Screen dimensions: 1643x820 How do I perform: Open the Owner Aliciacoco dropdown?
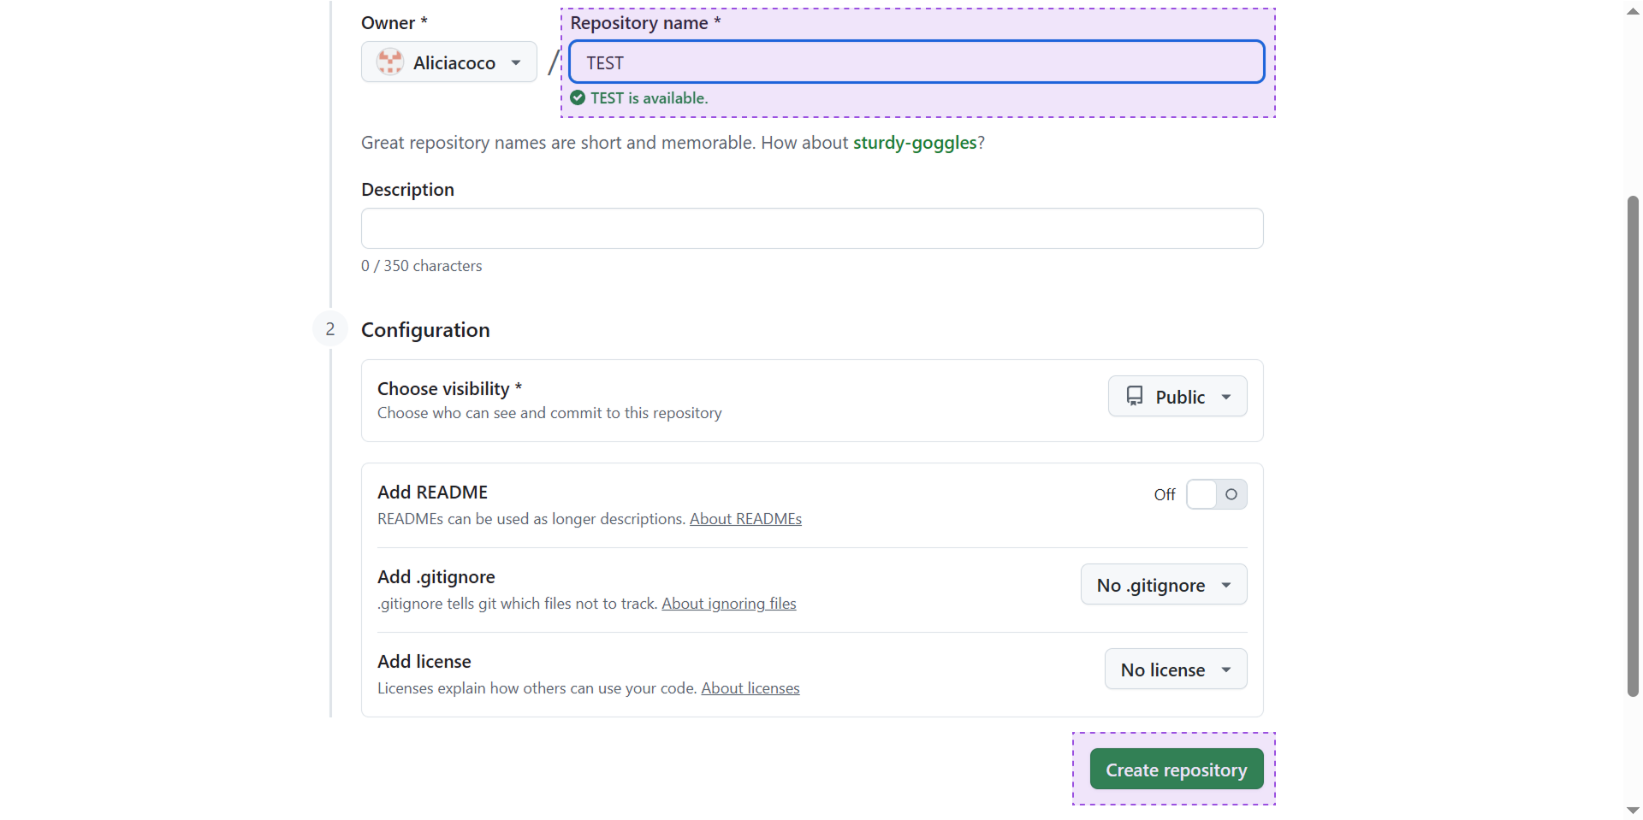click(449, 62)
